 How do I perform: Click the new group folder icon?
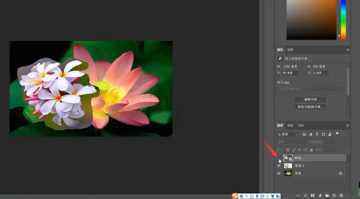[327, 195]
